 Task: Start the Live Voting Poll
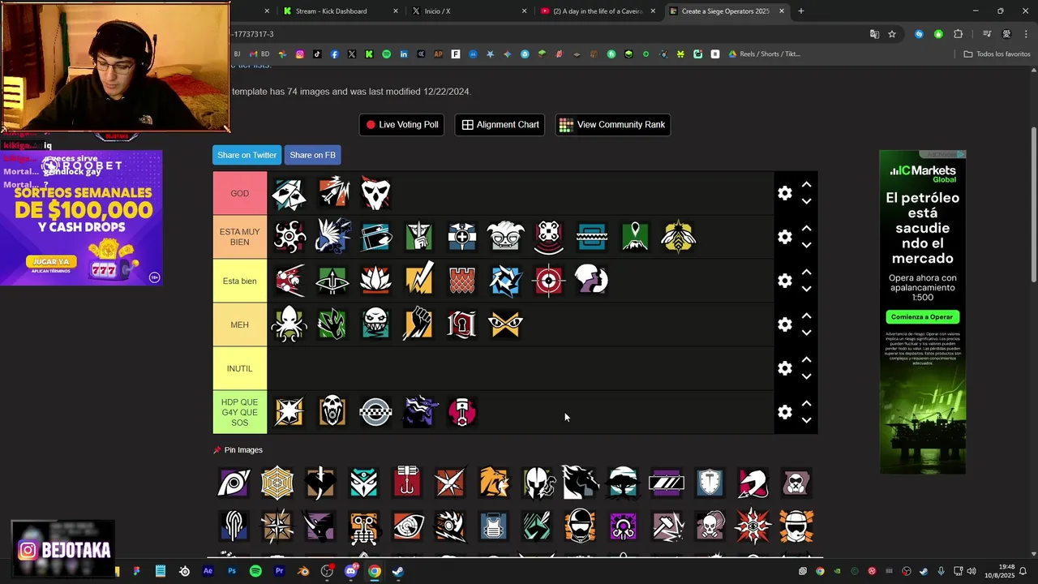pyautogui.click(x=402, y=125)
